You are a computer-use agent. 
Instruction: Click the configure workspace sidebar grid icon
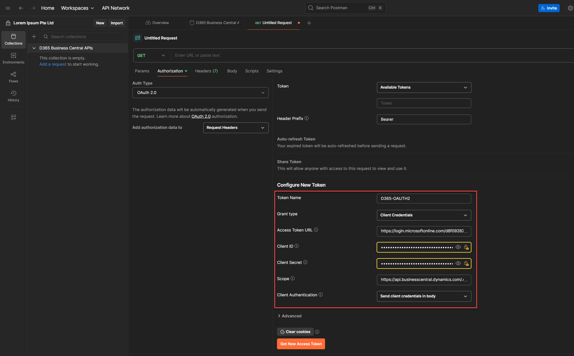pyautogui.click(x=13, y=117)
